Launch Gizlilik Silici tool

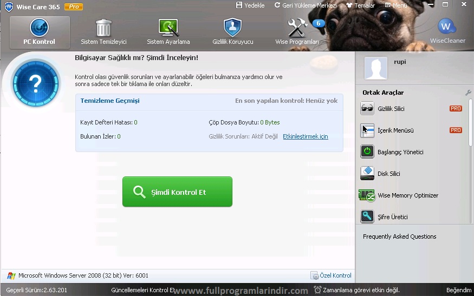tap(367, 109)
